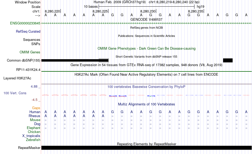Click the Human alignment row label
Viewport: 252px width, 154px height.
pos(35,112)
